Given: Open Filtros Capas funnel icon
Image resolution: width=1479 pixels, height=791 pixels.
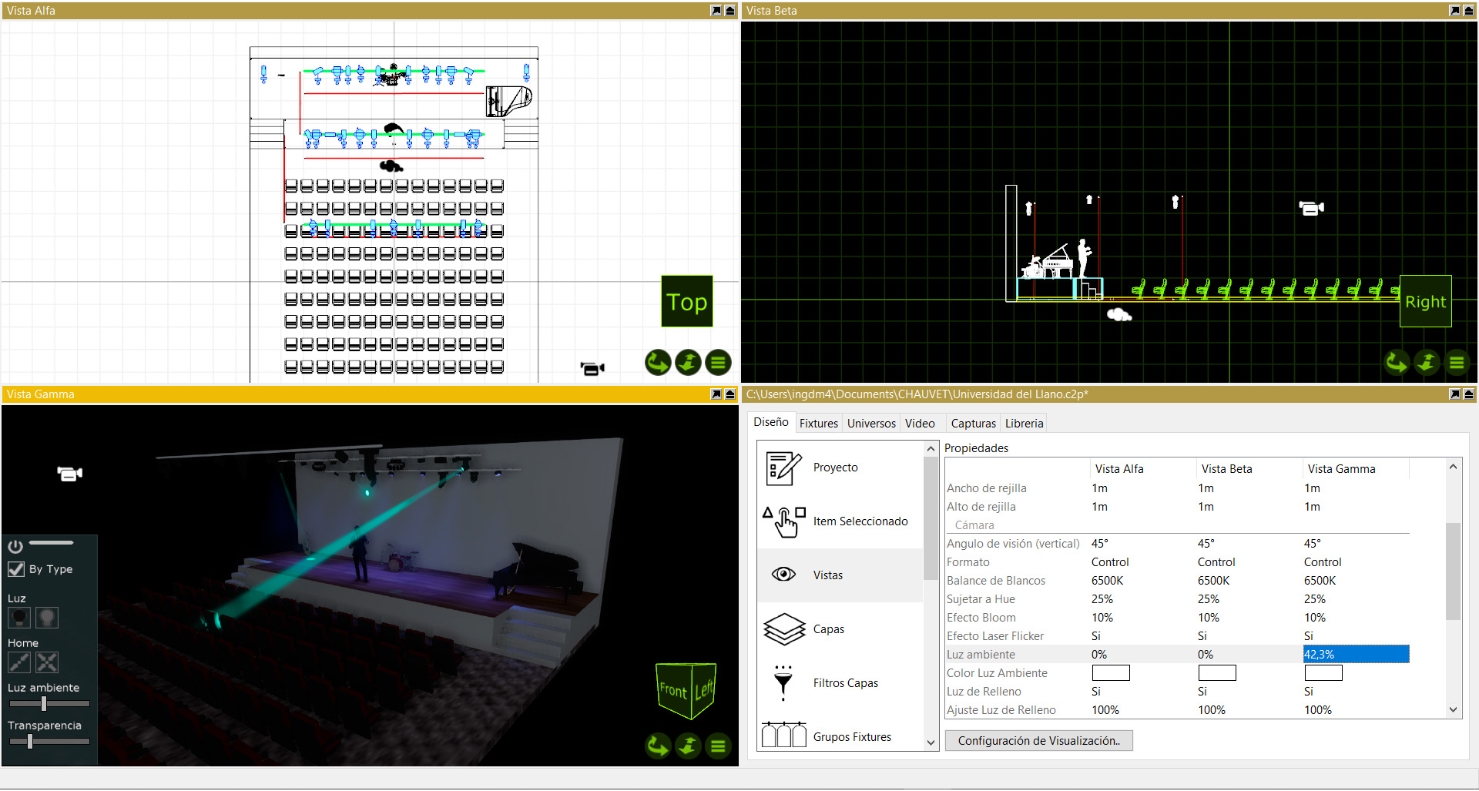Looking at the screenshot, I should 783,683.
